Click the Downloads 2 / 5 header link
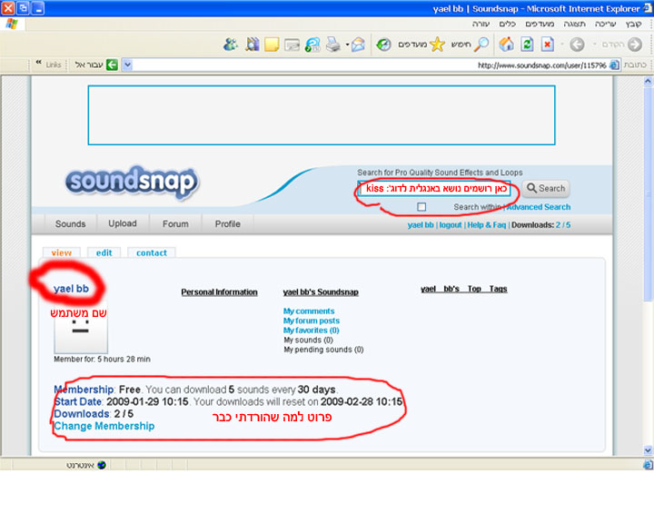 pos(541,225)
